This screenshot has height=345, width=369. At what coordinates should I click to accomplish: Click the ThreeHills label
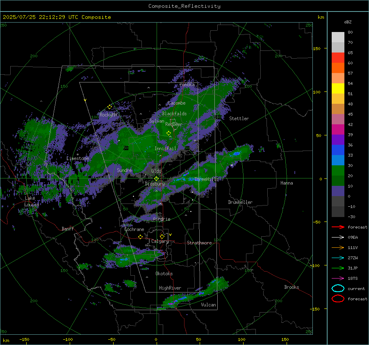tap(206, 179)
